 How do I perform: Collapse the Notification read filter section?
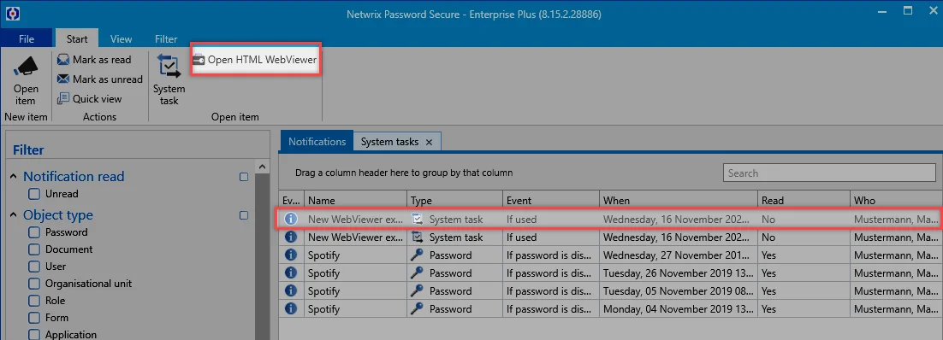point(13,177)
